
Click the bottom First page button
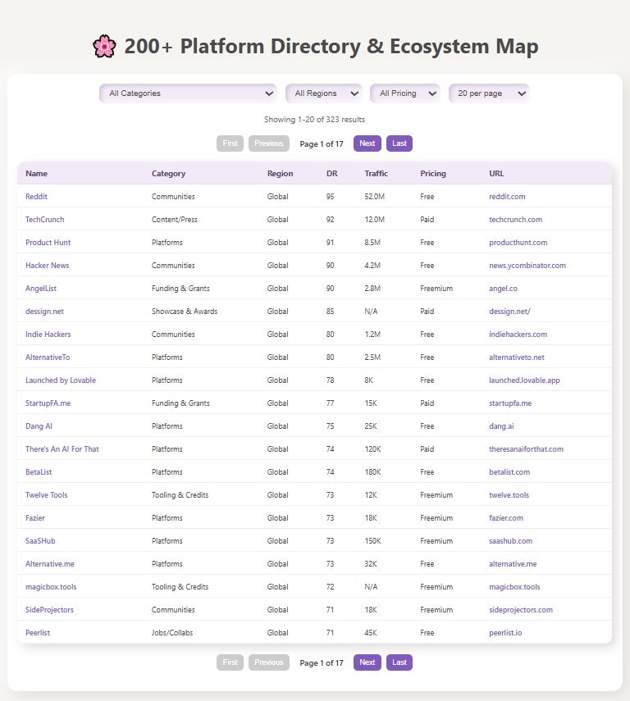(x=230, y=662)
